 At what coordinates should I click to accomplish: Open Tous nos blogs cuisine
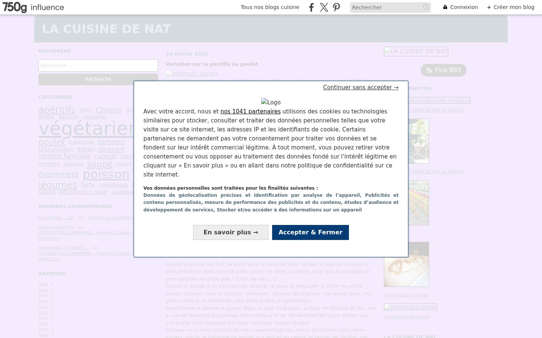[x=270, y=7]
